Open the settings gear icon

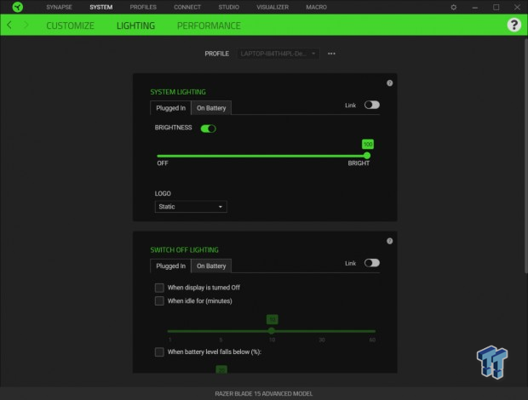coord(454,7)
